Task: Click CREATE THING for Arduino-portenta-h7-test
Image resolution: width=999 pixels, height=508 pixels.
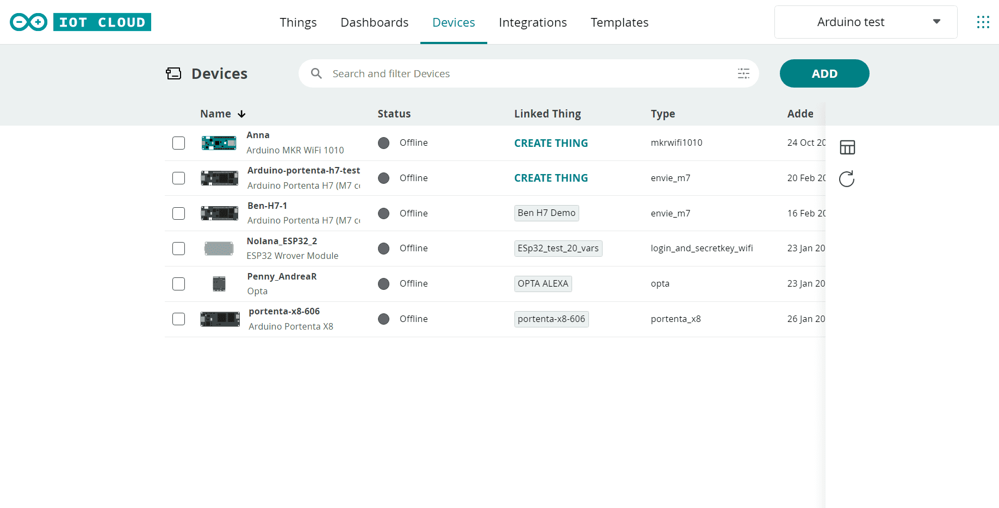Action: [551, 178]
